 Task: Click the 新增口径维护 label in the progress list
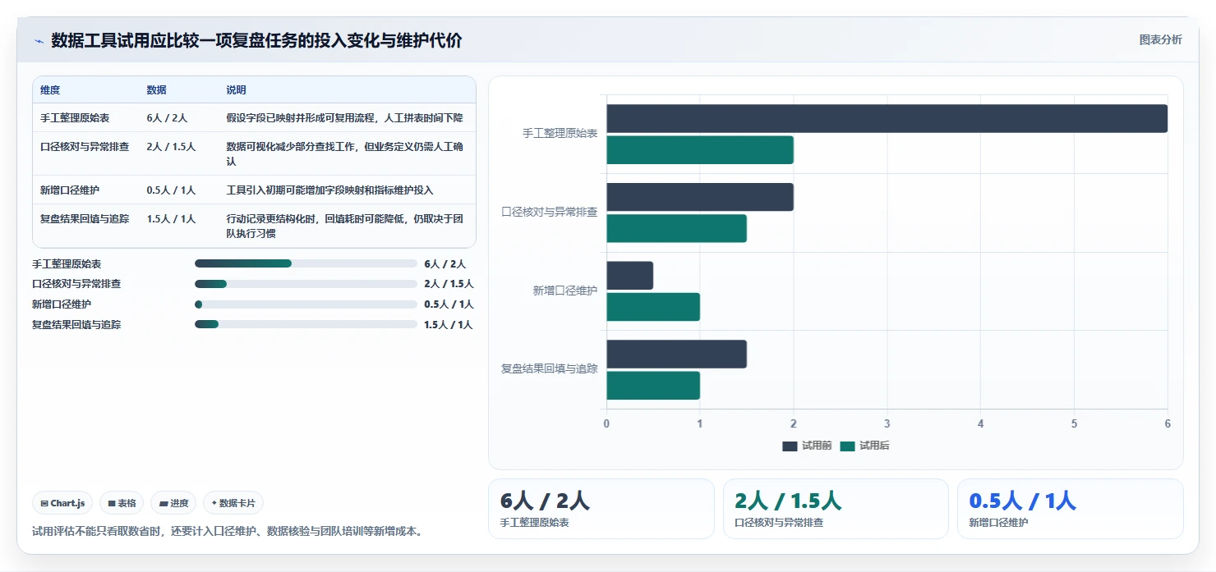[62, 304]
